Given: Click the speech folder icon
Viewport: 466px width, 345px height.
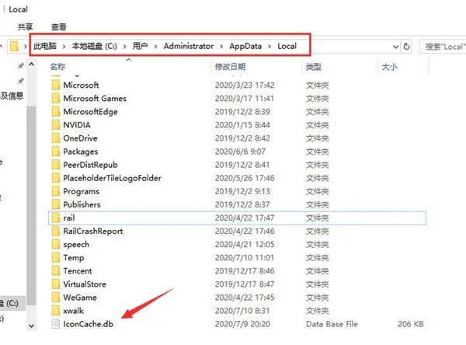Looking at the screenshot, I should 56,244.
